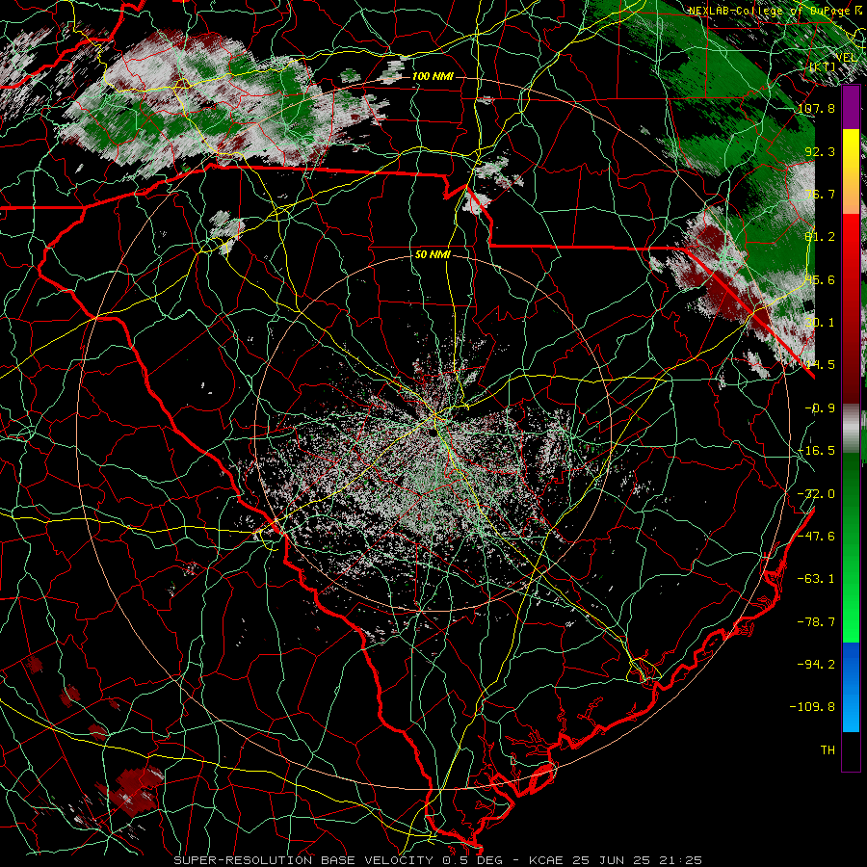Select the purple segment of the color bar

click(851, 108)
